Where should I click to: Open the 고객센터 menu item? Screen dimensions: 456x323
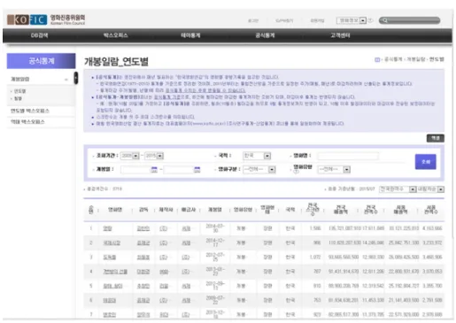tap(340, 35)
